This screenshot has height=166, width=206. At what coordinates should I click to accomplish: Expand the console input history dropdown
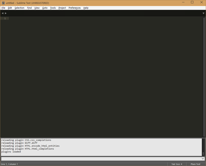203,159
